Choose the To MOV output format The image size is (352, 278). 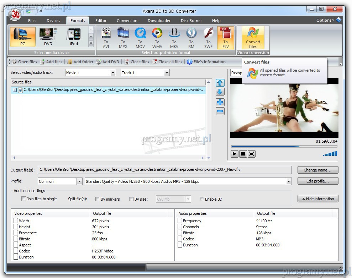(x=140, y=37)
